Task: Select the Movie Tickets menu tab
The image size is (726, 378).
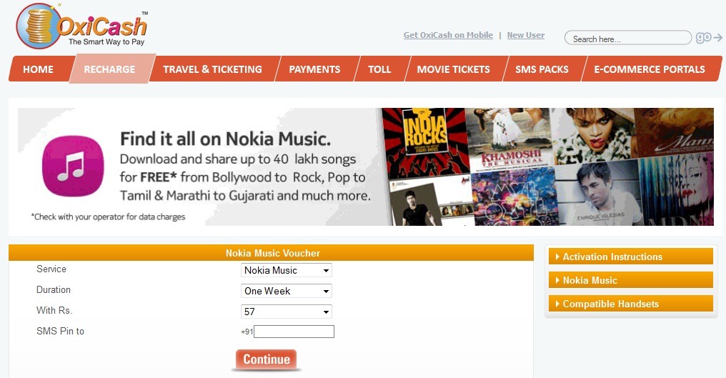Action: tap(453, 69)
